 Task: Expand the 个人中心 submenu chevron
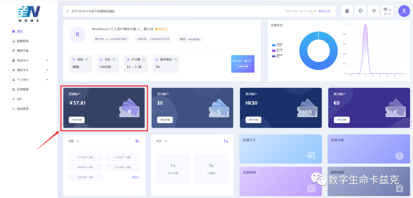[x=47, y=80]
